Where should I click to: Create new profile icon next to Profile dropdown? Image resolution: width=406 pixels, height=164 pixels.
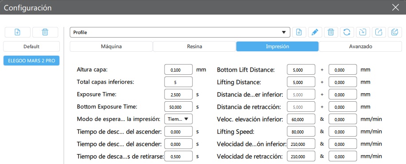pyautogui.click(x=299, y=32)
